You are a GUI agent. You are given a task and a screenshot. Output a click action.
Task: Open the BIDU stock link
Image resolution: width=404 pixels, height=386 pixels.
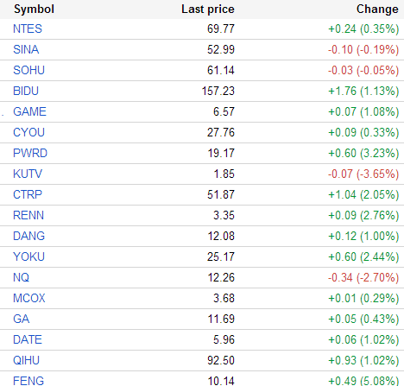[x=26, y=91]
